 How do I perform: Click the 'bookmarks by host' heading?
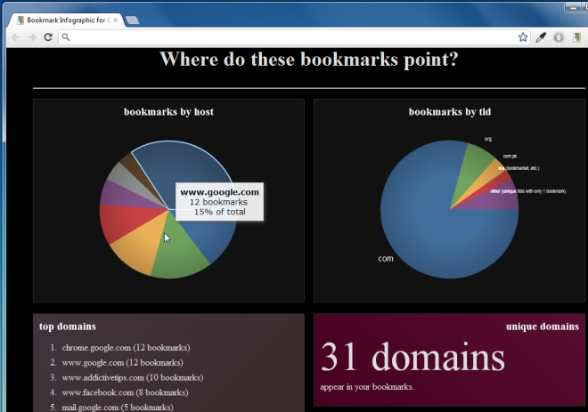[168, 112]
